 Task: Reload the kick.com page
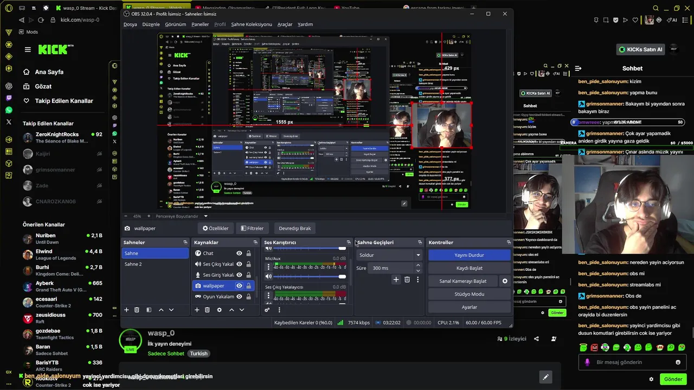point(41,20)
